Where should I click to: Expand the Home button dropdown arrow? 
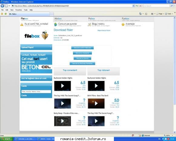point(143,14)
